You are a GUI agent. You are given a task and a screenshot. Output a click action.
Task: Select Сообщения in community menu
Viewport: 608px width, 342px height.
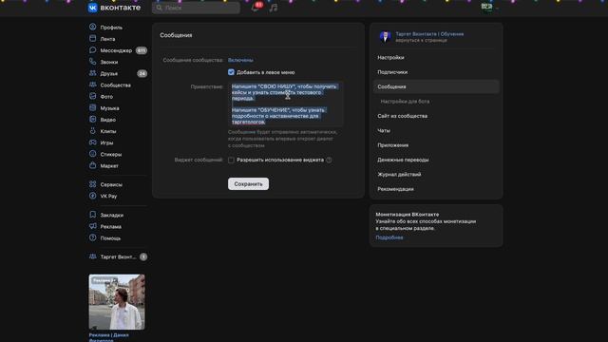(436, 86)
